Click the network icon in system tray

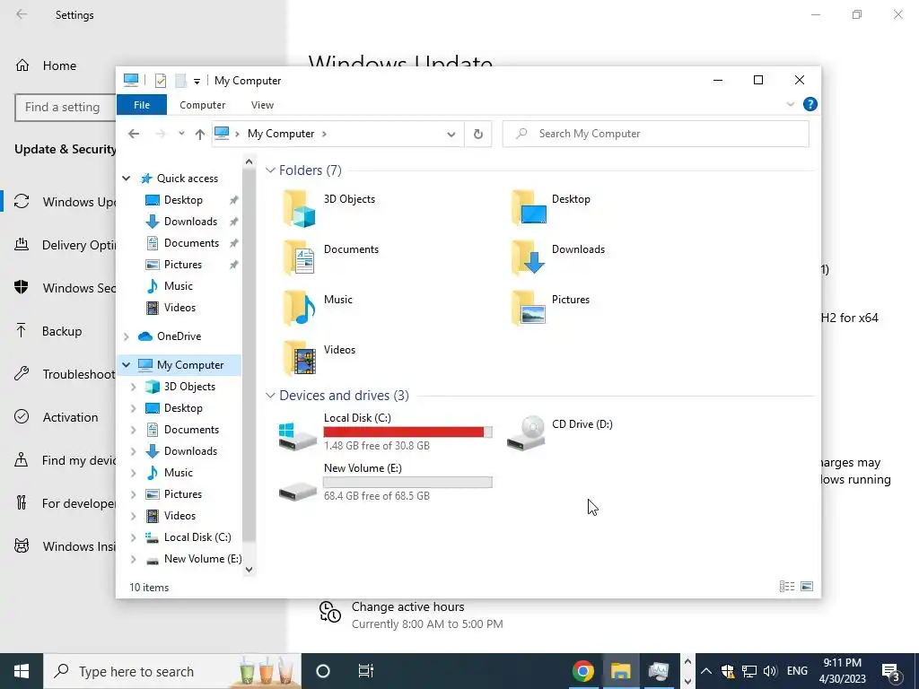(x=749, y=671)
